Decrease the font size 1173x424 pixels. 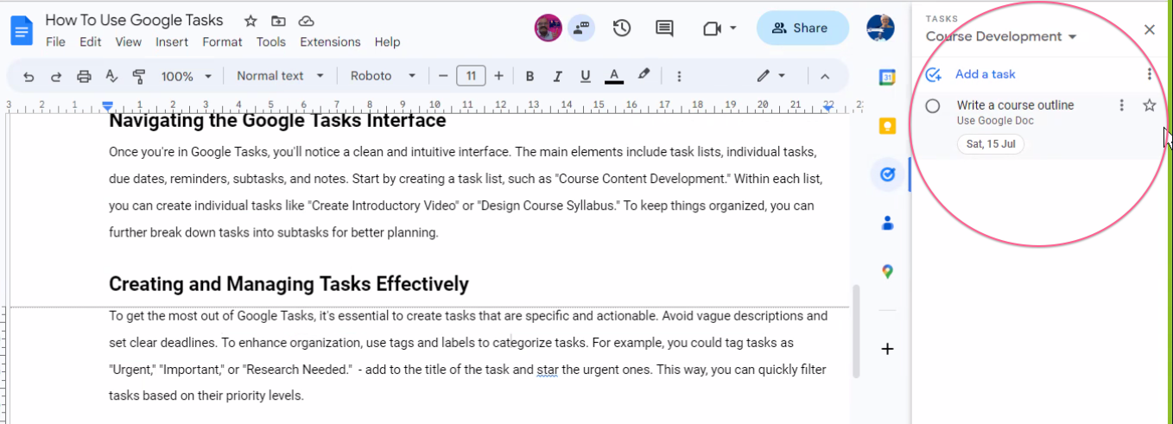click(443, 76)
